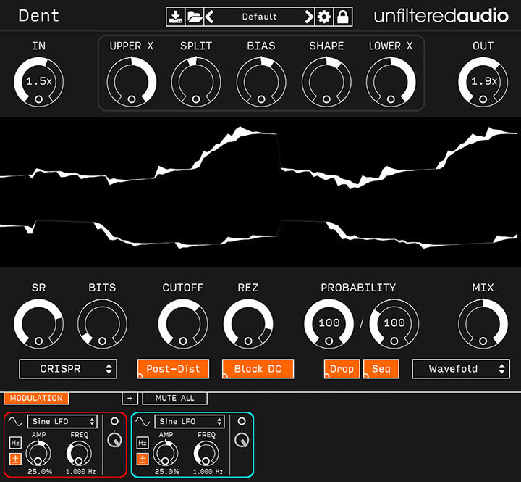The width and height of the screenshot is (521, 482).
Task: Click 1.000 Hz value in cyan modulator
Action: pos(208,472)
